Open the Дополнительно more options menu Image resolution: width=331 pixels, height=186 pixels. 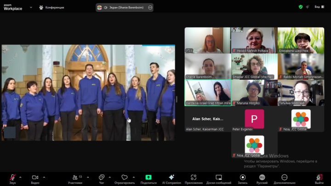pos(285,179)
